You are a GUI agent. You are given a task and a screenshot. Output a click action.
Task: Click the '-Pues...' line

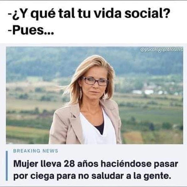click(x=31, y=30)
